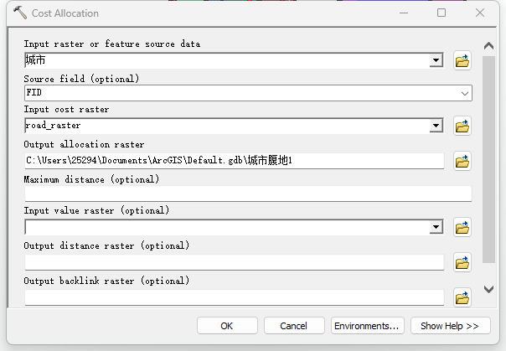The image size is (506, 351).
Task: Open the input cost raster dropdown
Action: [436, 126]
